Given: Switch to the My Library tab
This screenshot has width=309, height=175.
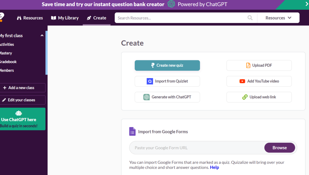Looking at the screenshot, I should (x=65, y=18).
